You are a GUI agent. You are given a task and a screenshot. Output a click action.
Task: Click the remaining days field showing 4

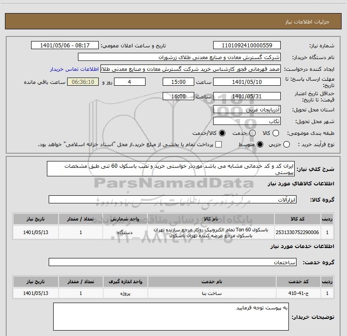pyautogui.click(x=130, y=82)
